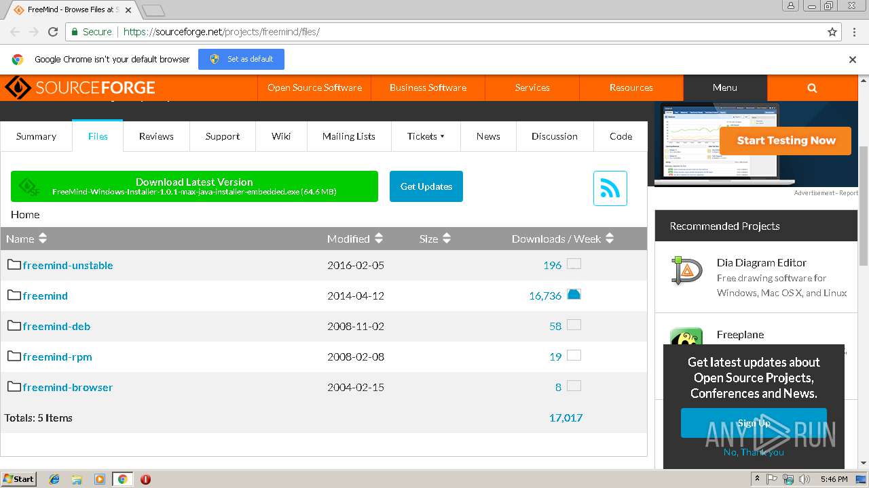The height and width of the screenshot is (488, 869).
Task: Click the RSS feed icon
Action: point(610,188)
